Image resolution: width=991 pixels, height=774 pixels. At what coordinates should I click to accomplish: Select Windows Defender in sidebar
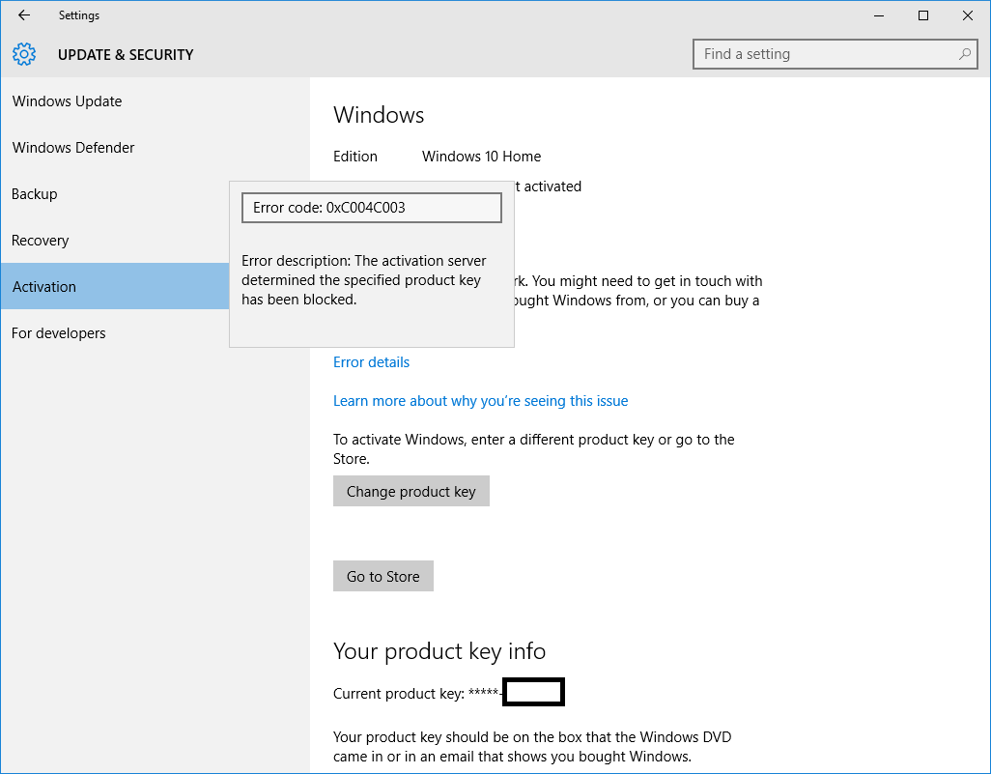(73, 148)
